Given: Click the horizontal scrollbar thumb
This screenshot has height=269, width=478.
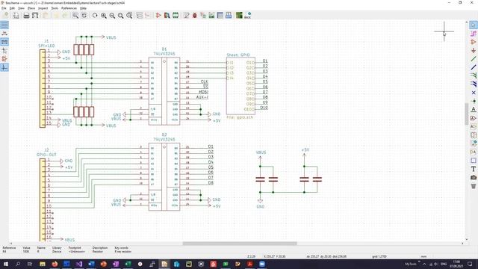Looking at the screenshot, I should point(240,244).
